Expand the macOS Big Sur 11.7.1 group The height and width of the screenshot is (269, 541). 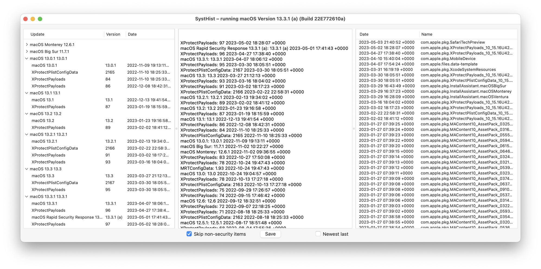tap(27, 52)
